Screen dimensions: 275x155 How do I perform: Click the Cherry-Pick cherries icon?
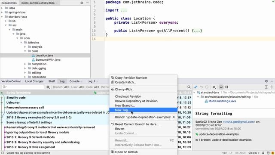(113, 89)
